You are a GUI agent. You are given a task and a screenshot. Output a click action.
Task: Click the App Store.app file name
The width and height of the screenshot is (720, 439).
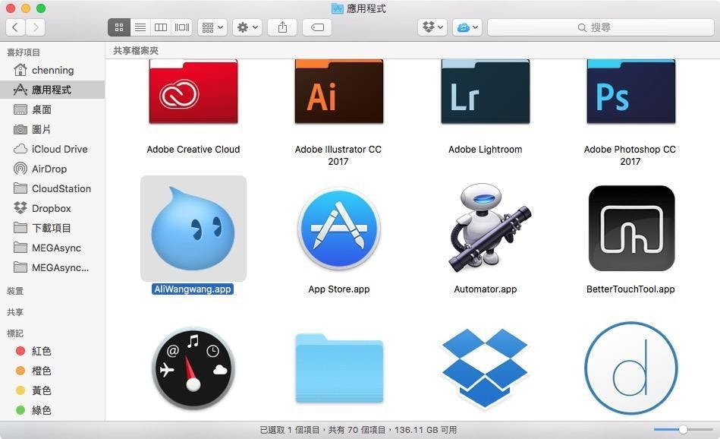pos(339,289)
